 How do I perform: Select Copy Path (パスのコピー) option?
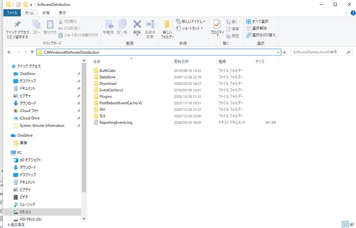[x=69, y=28]
